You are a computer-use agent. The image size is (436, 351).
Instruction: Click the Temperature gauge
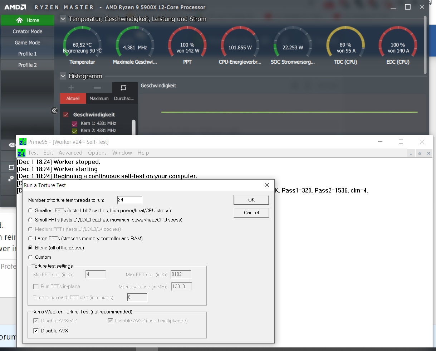[x=82, y=45]
